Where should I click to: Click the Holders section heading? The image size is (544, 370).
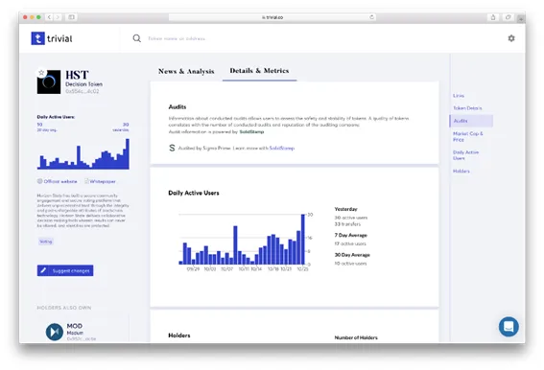179,335
